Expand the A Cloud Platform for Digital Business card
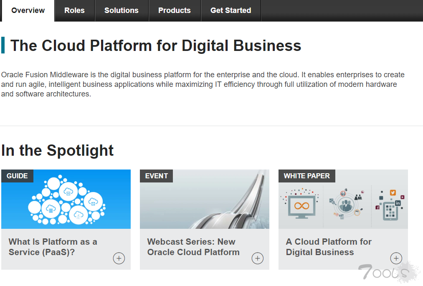This screenshot has width=423, height=286. (396, 258)
